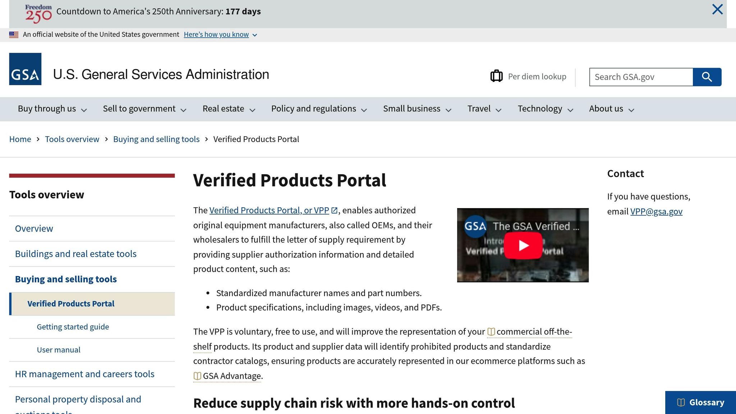Open Per diem lookup via the briefcase icon
Viewport: 736px width, 414px height.
click(x=497, y=76)
